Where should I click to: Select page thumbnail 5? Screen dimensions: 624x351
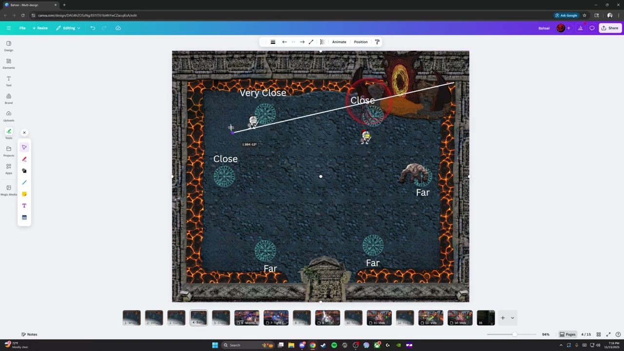[221, 318]
